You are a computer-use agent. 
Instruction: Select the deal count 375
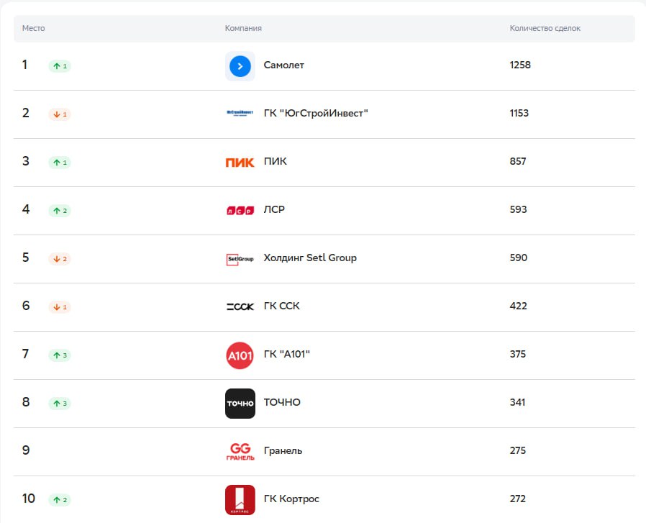coord(518,354)
